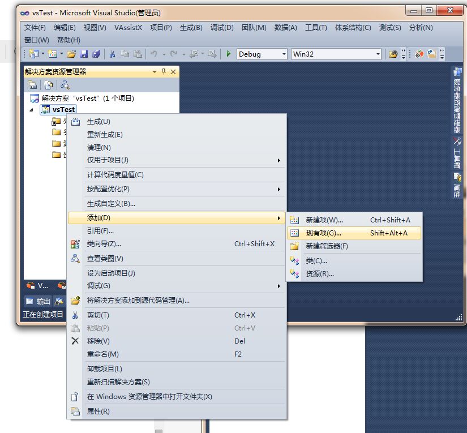Choose 生成(U) in context menu

tap(177, 122)
